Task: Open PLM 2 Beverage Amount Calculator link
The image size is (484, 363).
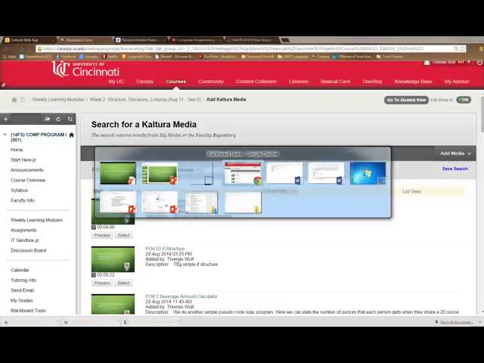Action: 181,296
